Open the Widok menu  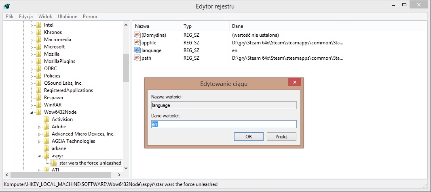[45, 17]
